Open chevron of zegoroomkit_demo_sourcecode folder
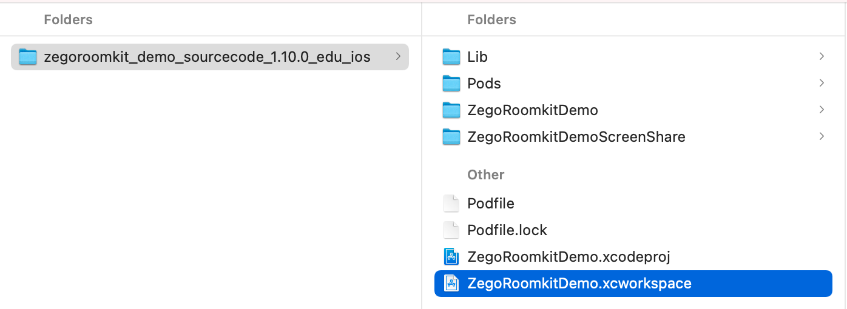Viewport: 847px width, 309px height. 398,56
